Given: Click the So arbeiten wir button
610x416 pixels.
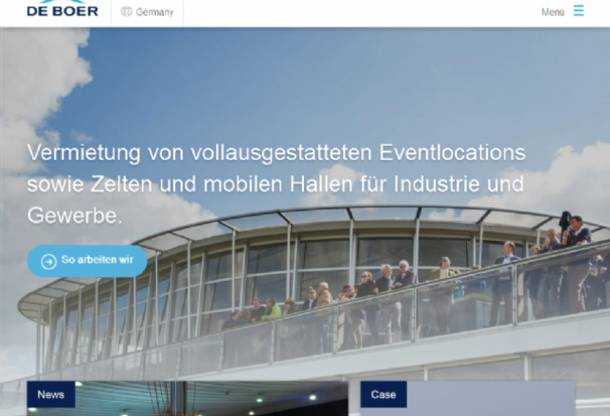Looking at the screenshot, I should click(87, 261).
